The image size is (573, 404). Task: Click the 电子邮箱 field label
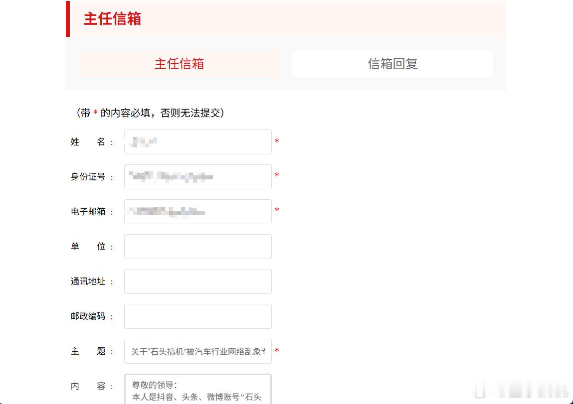[x=92, y=212]
